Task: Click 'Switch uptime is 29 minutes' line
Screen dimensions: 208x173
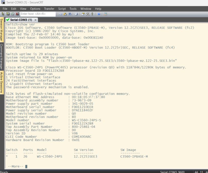Action: pyautogui.click(x=32, y=54)
